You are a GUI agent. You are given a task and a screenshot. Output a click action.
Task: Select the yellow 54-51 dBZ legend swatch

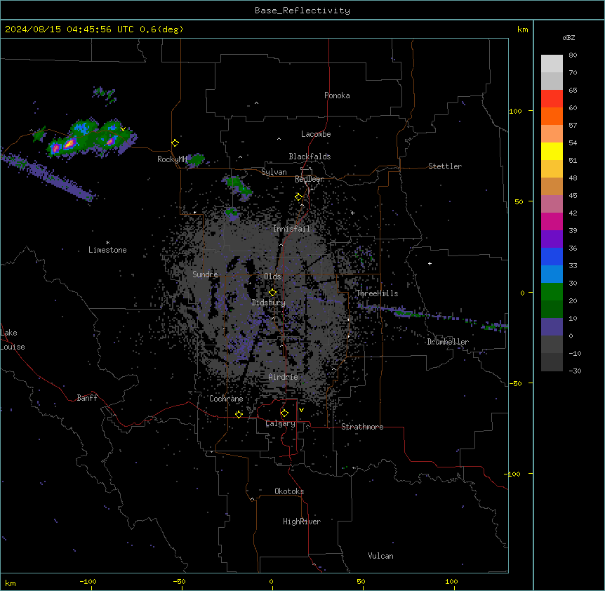[x=552, y=151]
